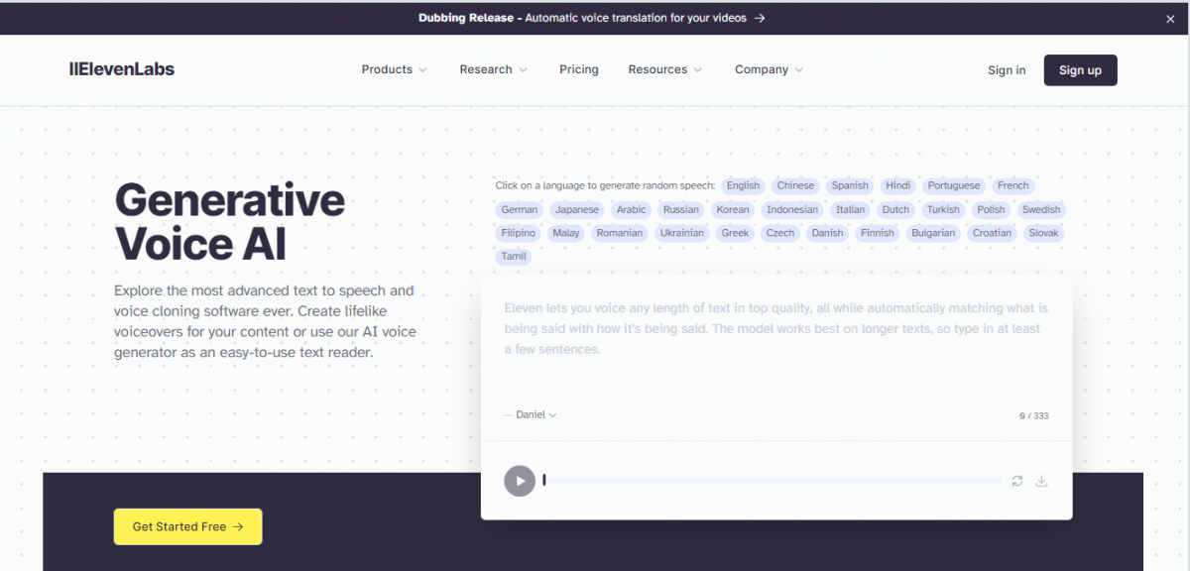The image size is (1190, 571).
Task: Dismiss the Dubbing Release banner
Action: [1170, 18]
